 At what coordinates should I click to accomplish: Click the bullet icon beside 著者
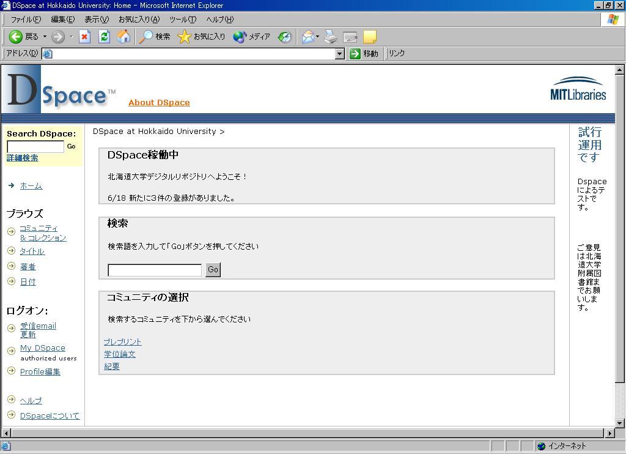coord(11,266)
